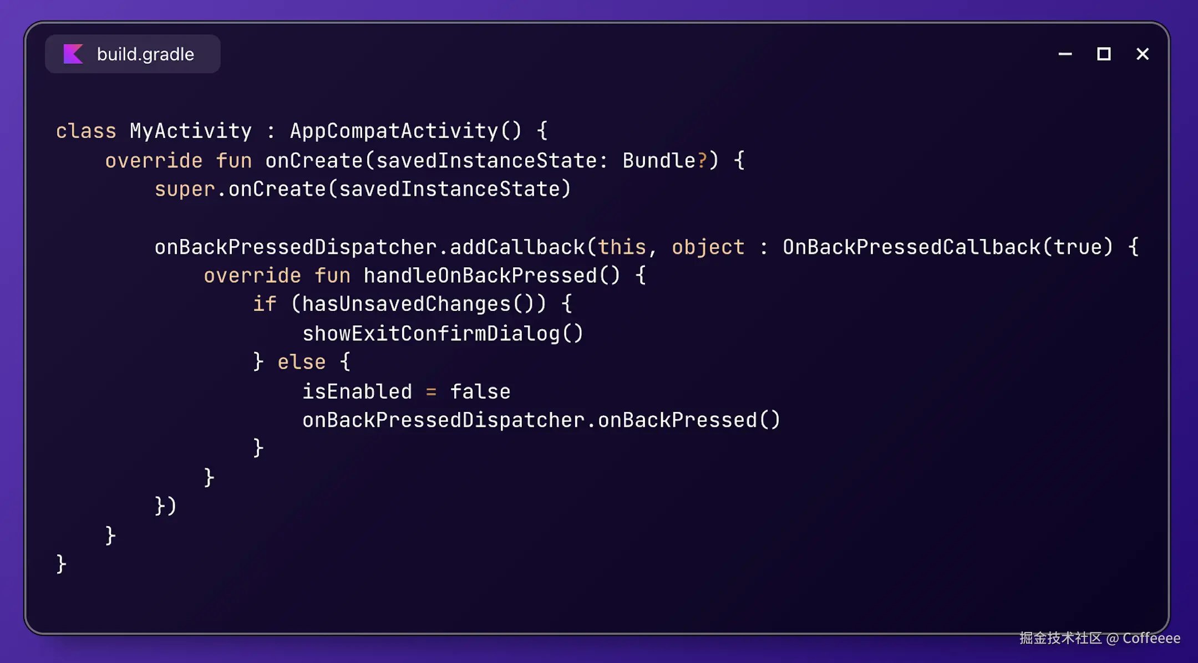The image size is (1198, 663).
Task: Click addCallback method call
Action: point(517,247)
